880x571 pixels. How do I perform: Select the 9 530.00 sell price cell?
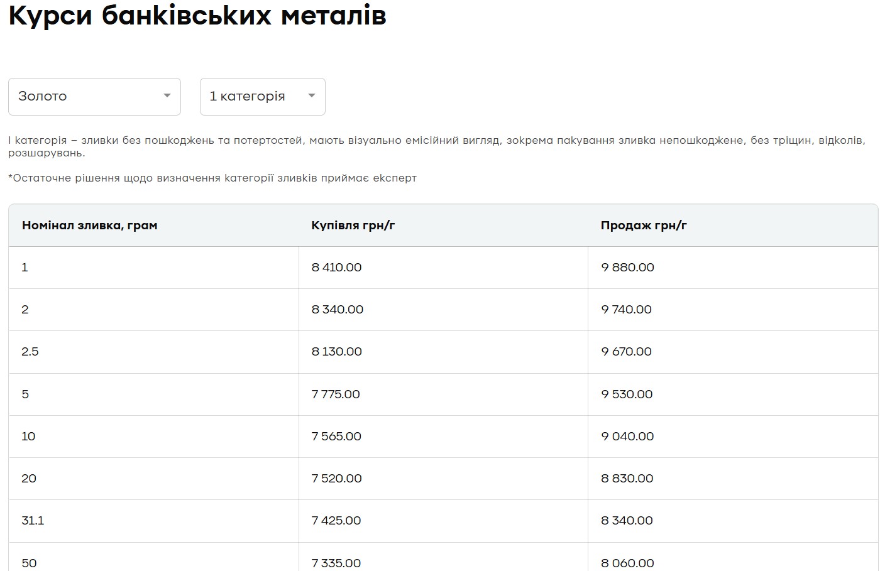(733, 394)
